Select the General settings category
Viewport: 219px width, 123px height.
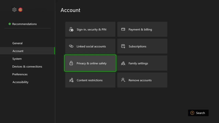point(27,43)
